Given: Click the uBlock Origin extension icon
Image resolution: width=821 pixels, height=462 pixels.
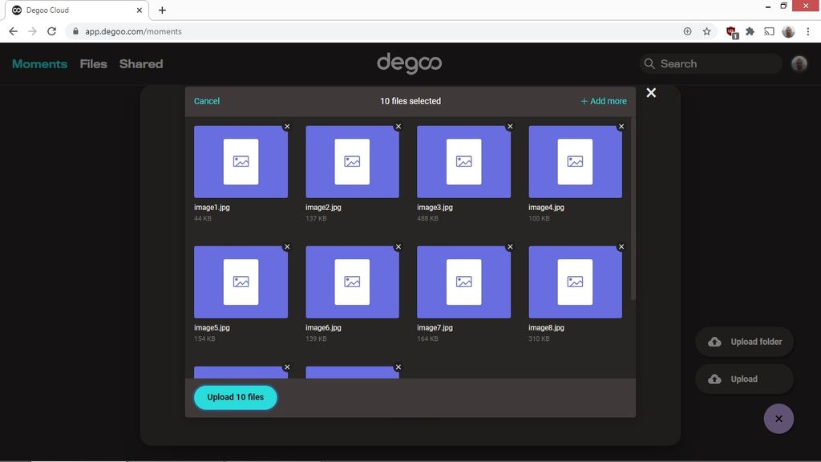Looking at the screenshot, I should point(730,30).
